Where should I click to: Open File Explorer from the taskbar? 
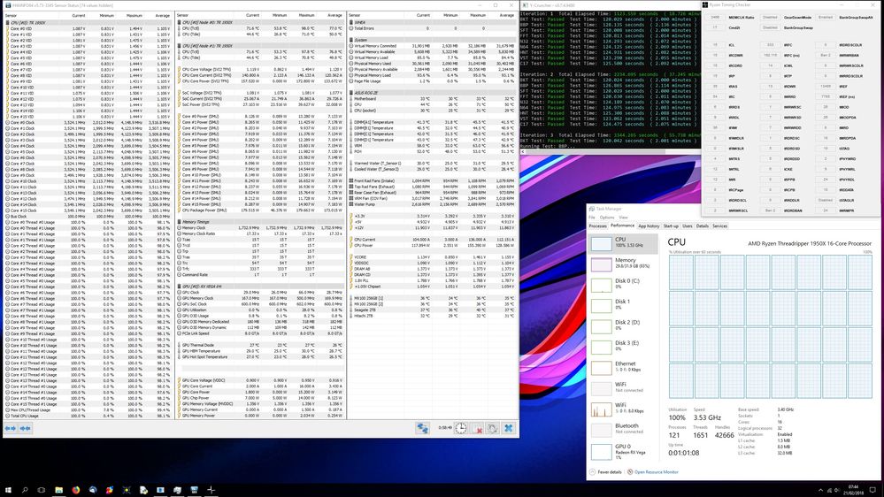click(58, 490)
